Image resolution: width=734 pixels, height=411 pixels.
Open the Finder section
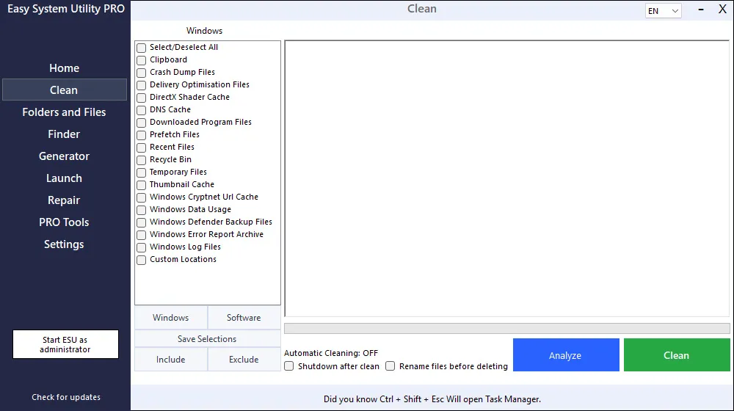point(64,134)
